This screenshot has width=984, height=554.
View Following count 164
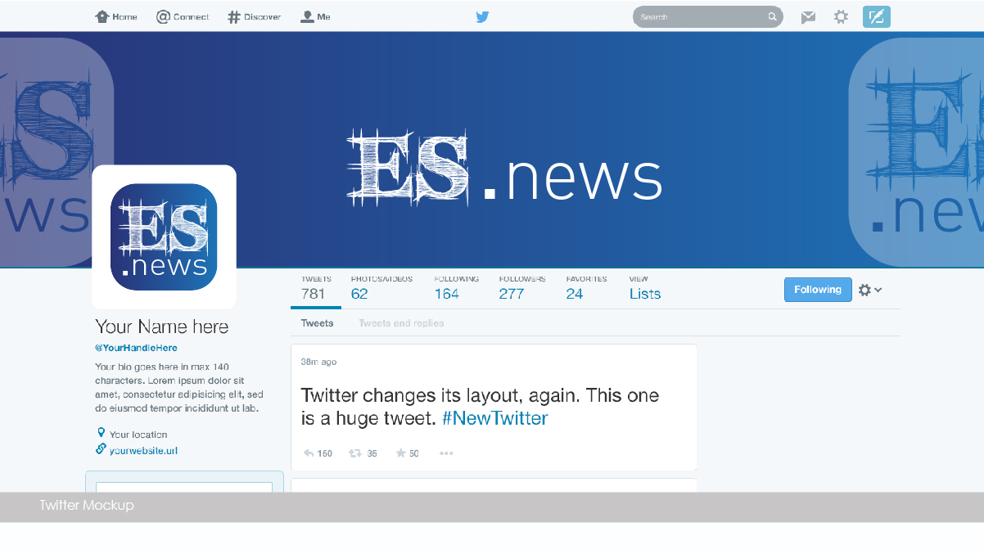point(456,288)
